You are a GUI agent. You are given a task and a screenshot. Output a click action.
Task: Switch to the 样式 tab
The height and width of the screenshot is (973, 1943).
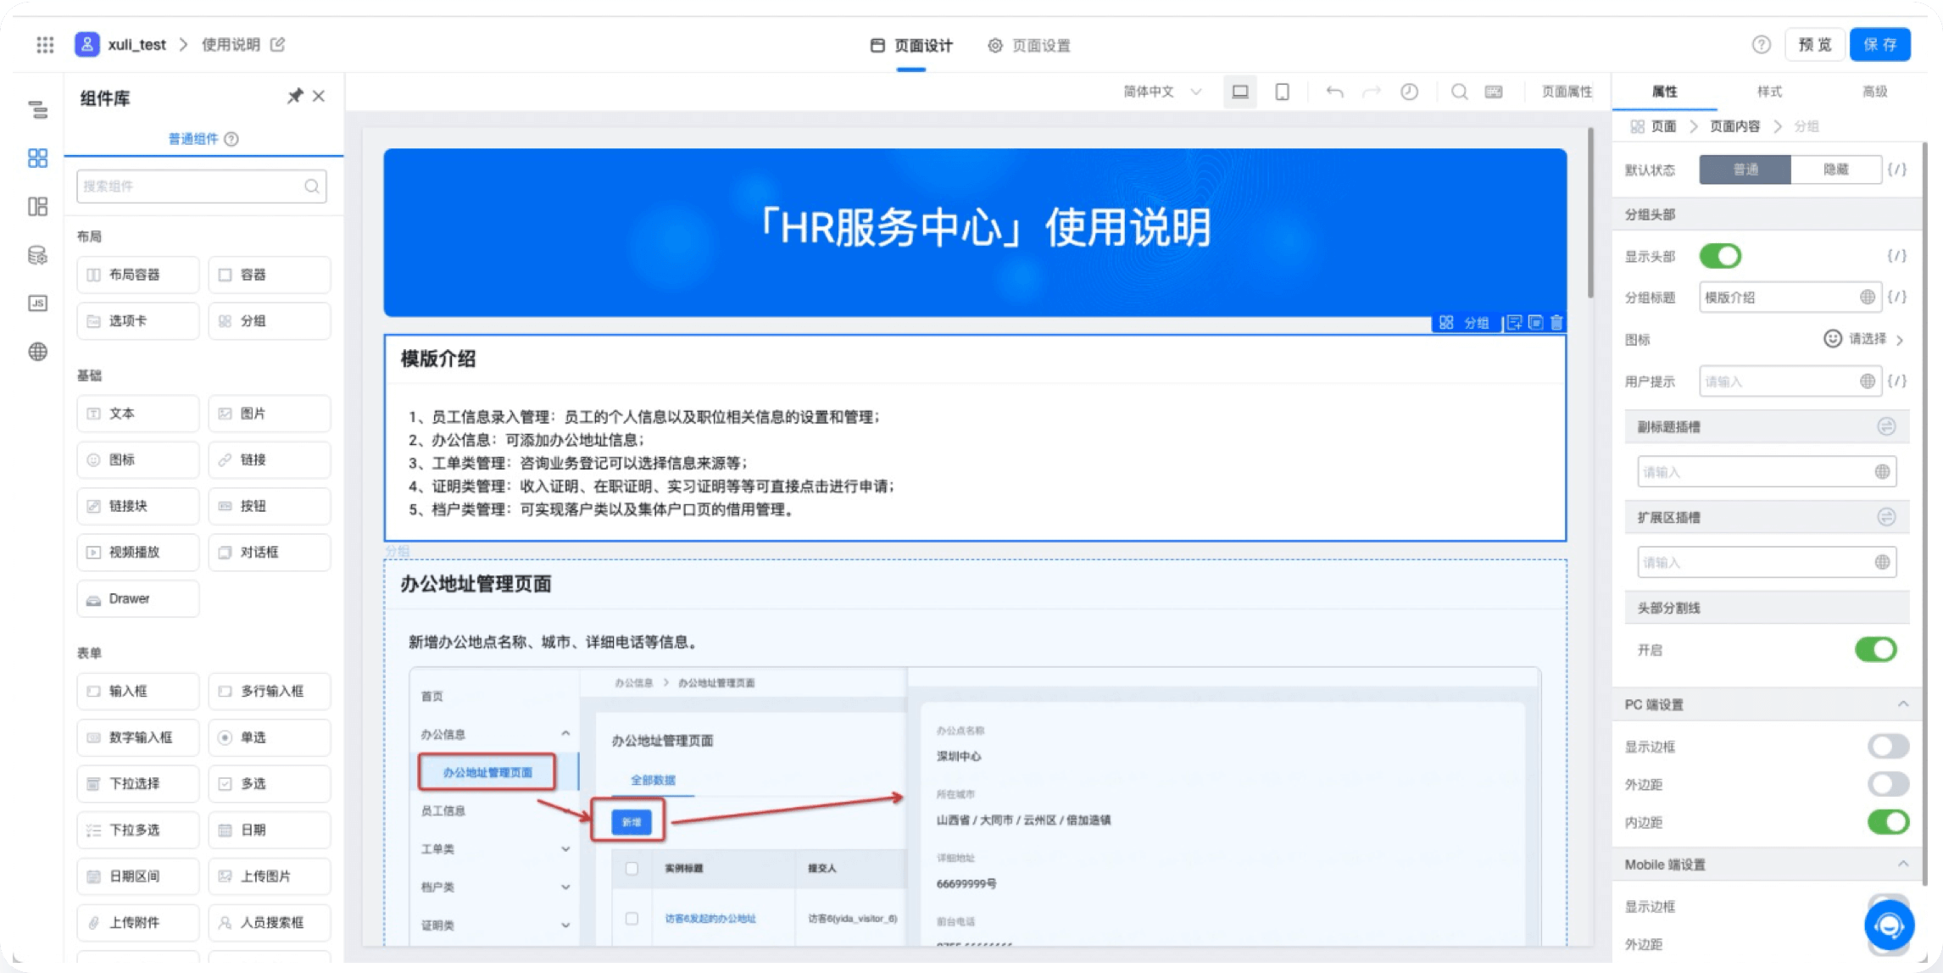[1769, 92]
